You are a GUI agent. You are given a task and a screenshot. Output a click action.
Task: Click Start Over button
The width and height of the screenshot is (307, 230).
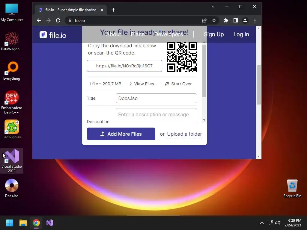pos(178,84)
